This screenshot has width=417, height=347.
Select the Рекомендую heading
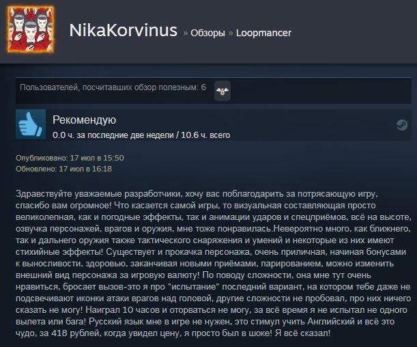pyautogui.click(x=85, y=120)
